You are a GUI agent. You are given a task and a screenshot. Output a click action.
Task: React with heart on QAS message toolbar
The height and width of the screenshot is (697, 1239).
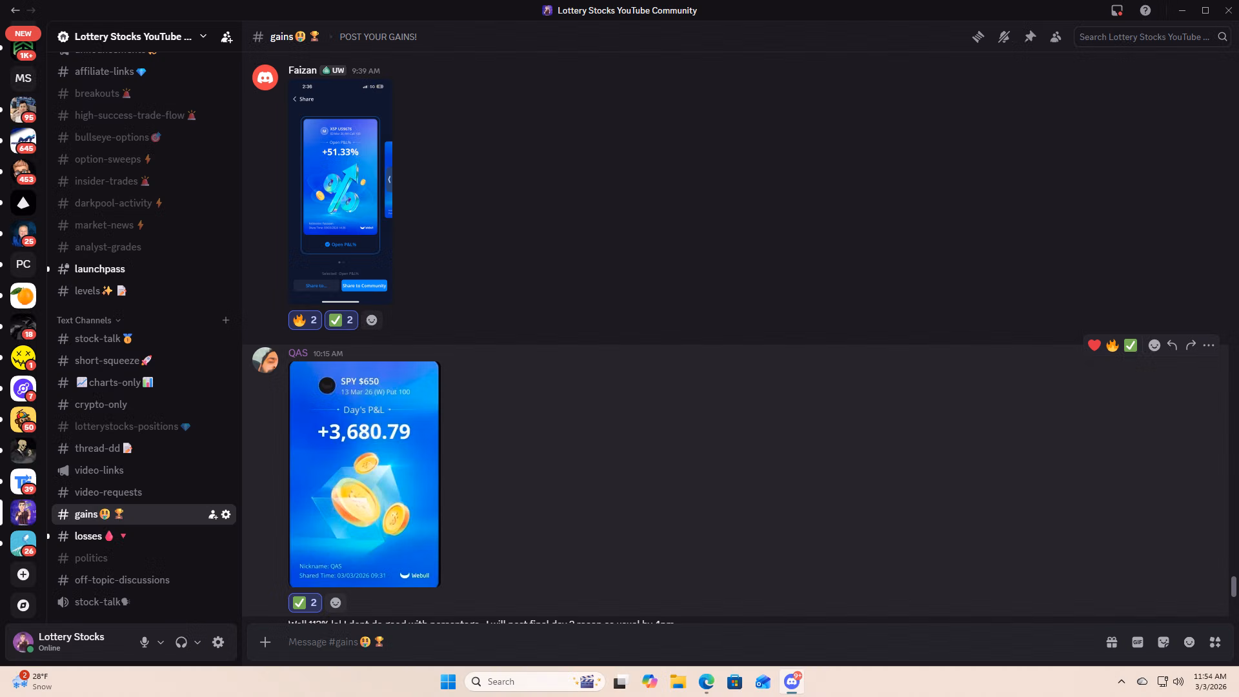(x=1094, y=345)
